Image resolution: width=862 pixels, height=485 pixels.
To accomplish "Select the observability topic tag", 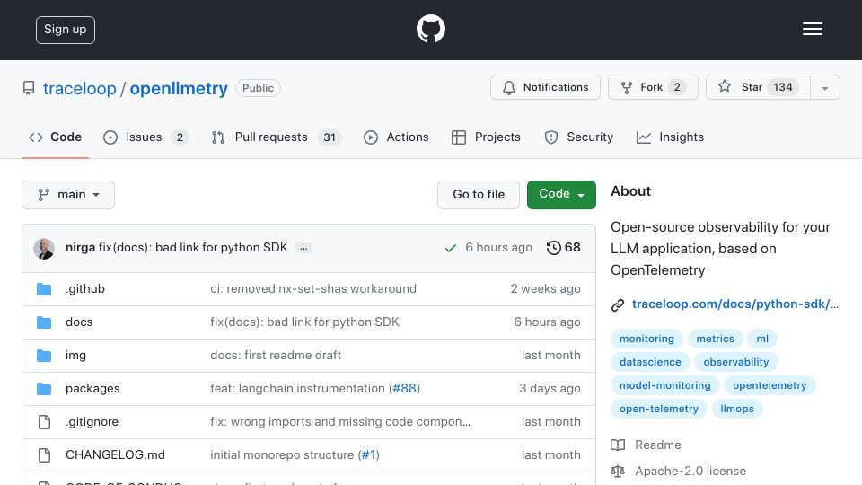I will click(x=736, y=362).
